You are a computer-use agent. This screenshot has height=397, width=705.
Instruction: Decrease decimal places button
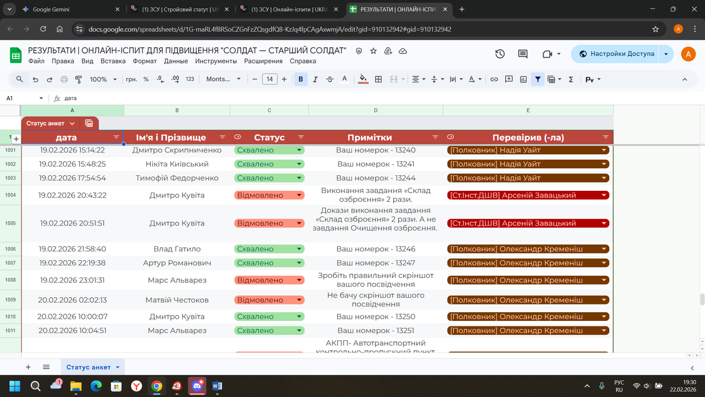pyautogui.click(x=160, y=79)
